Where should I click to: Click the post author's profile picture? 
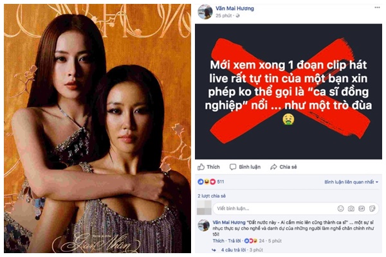(x=206, y=12)
